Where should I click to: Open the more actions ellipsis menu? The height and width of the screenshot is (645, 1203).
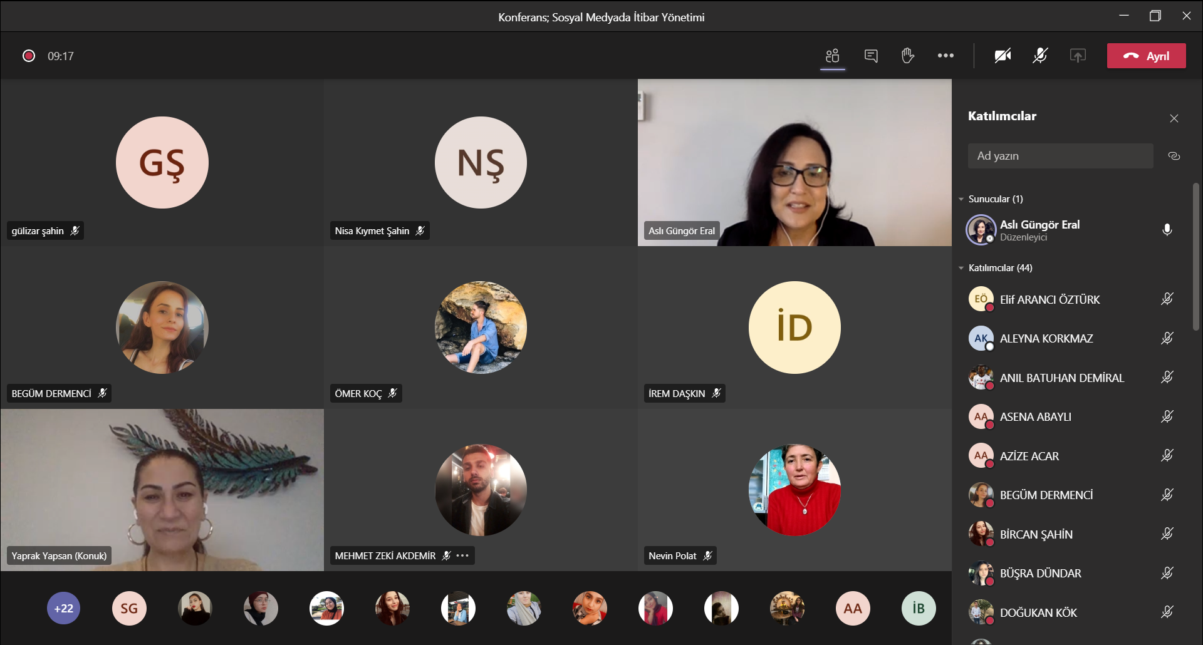945,56
